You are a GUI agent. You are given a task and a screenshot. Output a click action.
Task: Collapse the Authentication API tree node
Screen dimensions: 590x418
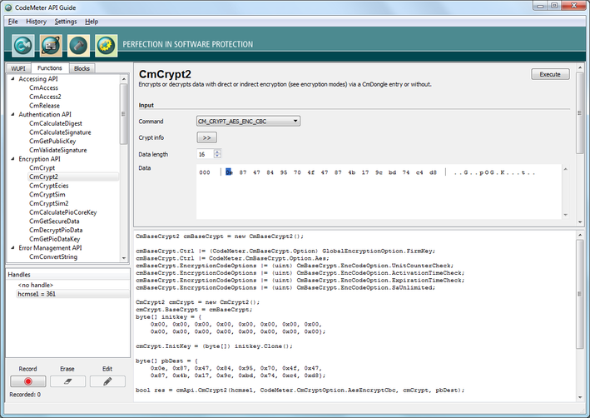pos(13,114)
